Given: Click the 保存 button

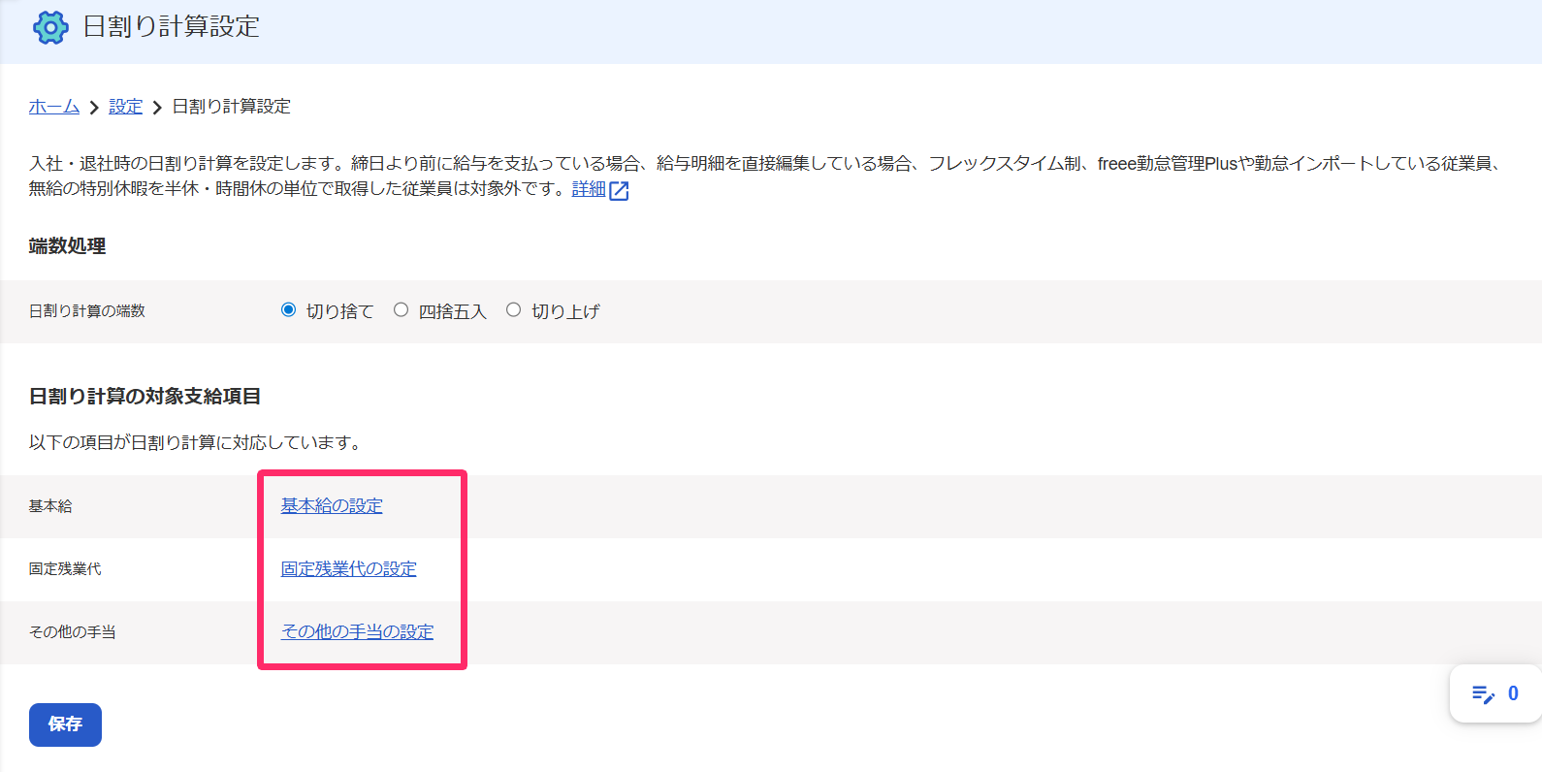Looking at the screenshot, I should pyautogui.click(x=65, y=724).
